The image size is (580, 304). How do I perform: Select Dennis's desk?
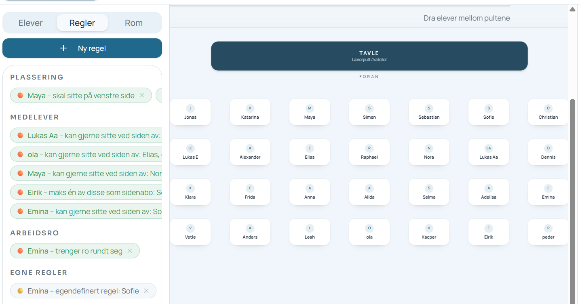coord(548,152)
